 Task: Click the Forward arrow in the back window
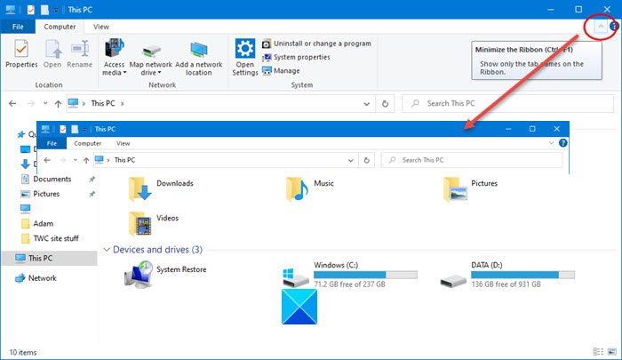coord(30,104)
